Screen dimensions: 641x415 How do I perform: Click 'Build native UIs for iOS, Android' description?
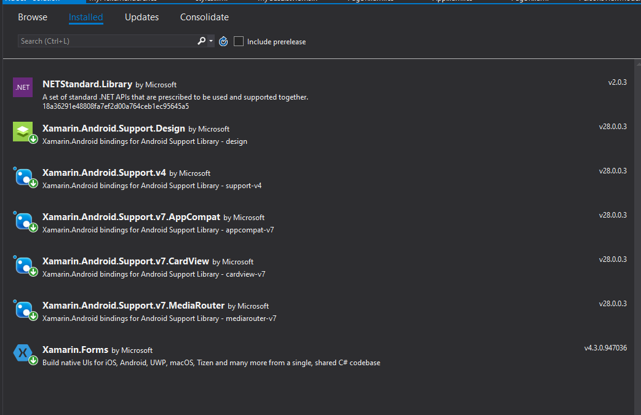click(212, 363)
